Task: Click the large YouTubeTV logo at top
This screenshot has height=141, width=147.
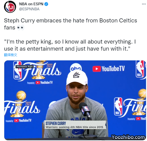Action: 109,69
